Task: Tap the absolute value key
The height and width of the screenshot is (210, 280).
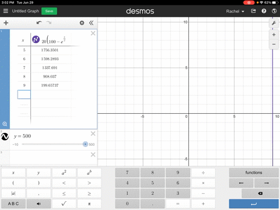Action: tap(13, 194)
